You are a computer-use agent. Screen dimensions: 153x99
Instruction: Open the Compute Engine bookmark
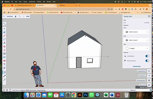pyautogui.click(x=39, y=12)
